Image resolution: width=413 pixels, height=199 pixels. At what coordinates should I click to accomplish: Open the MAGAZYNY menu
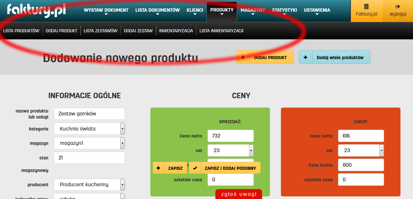pos(253,11)
